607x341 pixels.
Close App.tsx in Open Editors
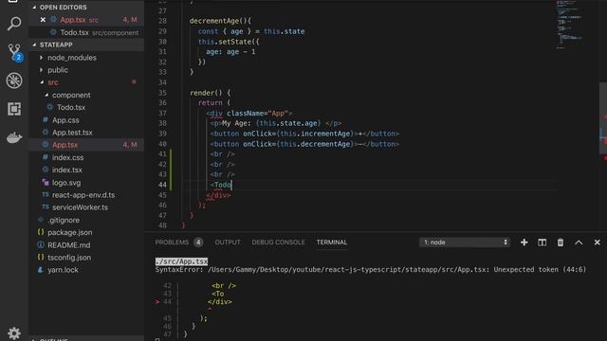tap(43, 19)
